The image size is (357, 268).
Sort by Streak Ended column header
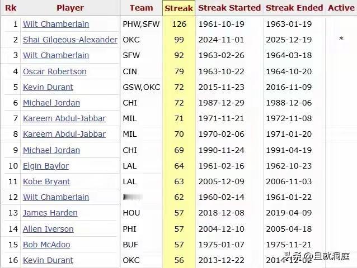294,8
